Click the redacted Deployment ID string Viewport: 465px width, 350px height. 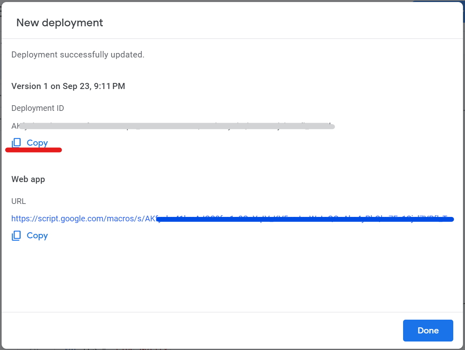click(x=173, y=126)
